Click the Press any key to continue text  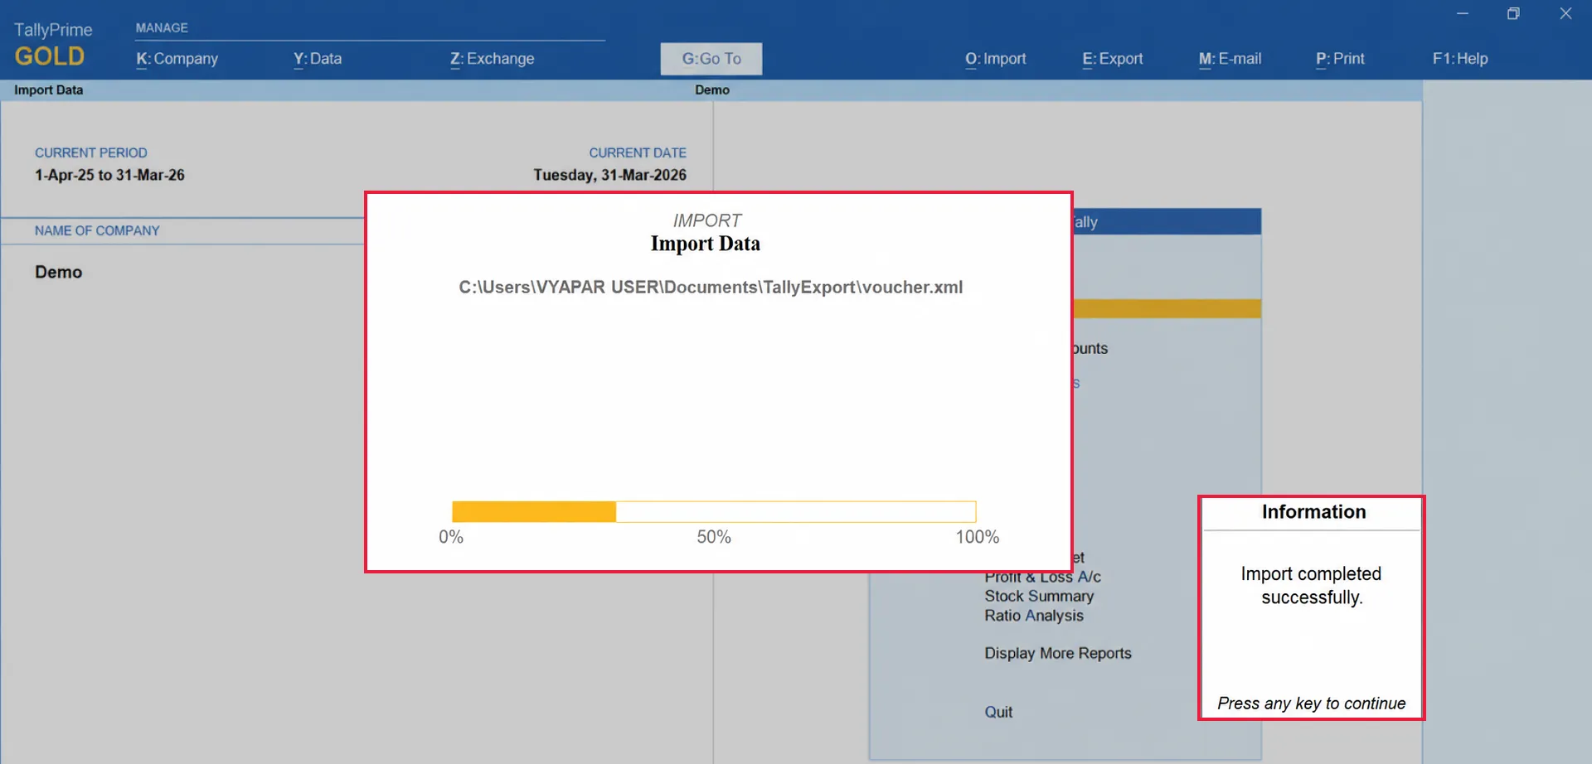[x=1312, y=704]
